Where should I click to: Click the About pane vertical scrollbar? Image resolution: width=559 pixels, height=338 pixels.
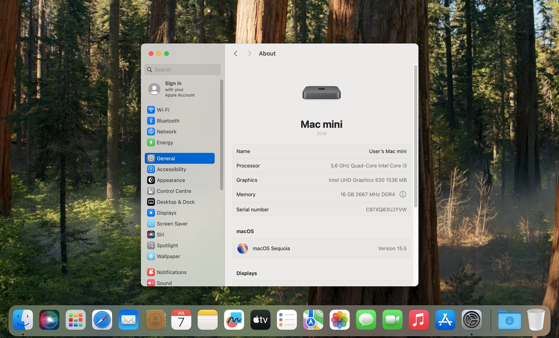pos(416,136)
